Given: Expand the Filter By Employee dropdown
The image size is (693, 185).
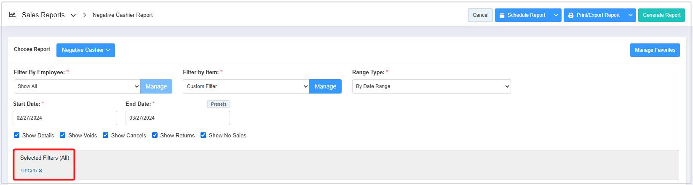Looking at the screenshot, I should [x=77, y=86].
